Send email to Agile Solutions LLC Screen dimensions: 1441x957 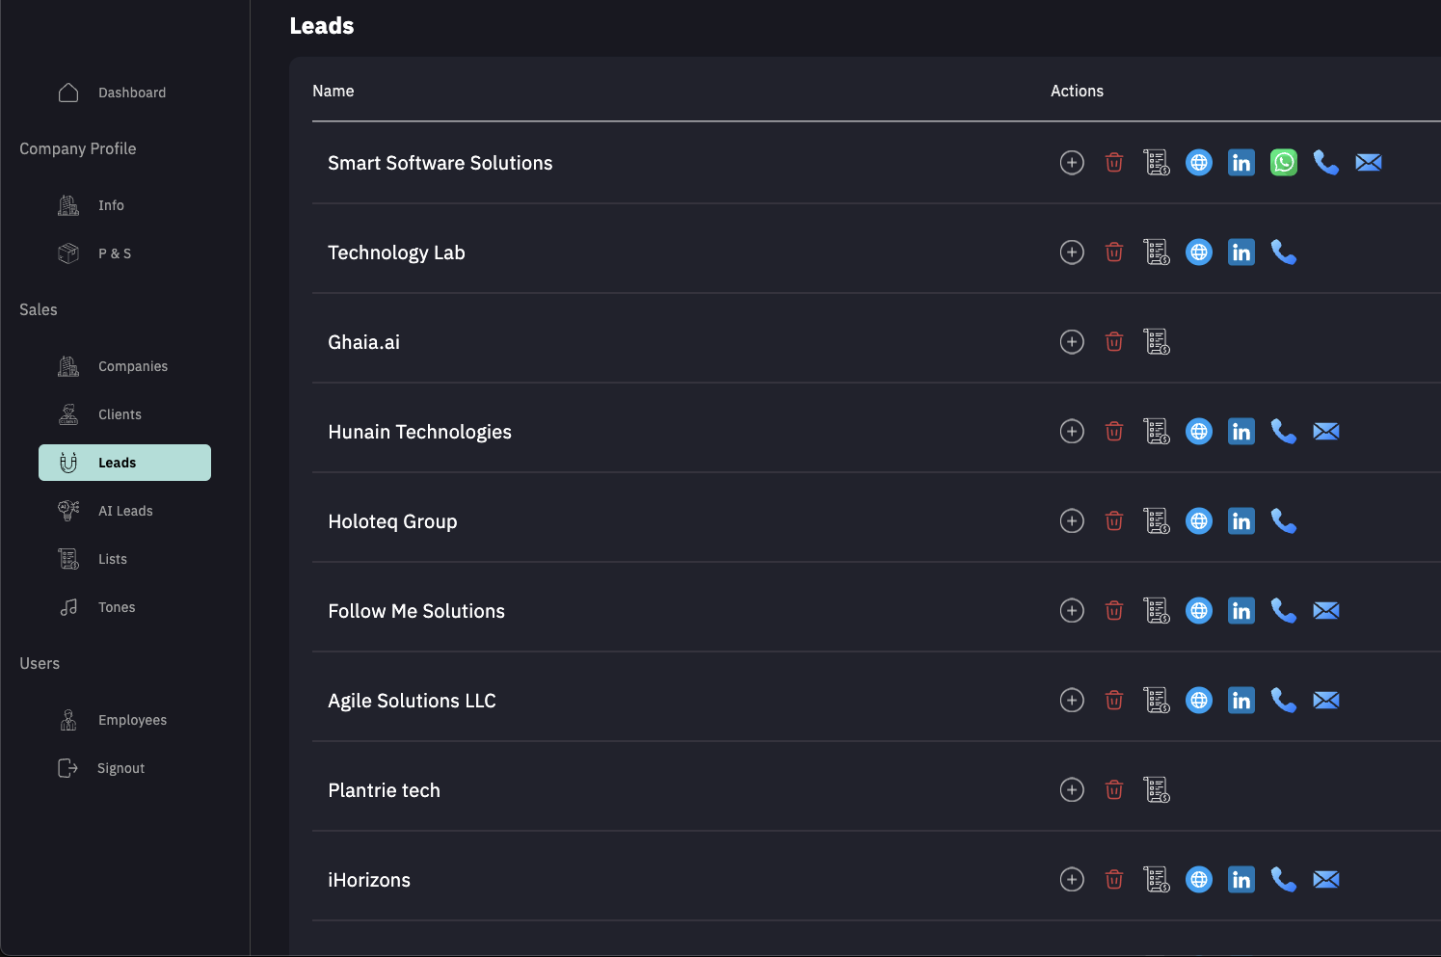(x=1326, y=701)
